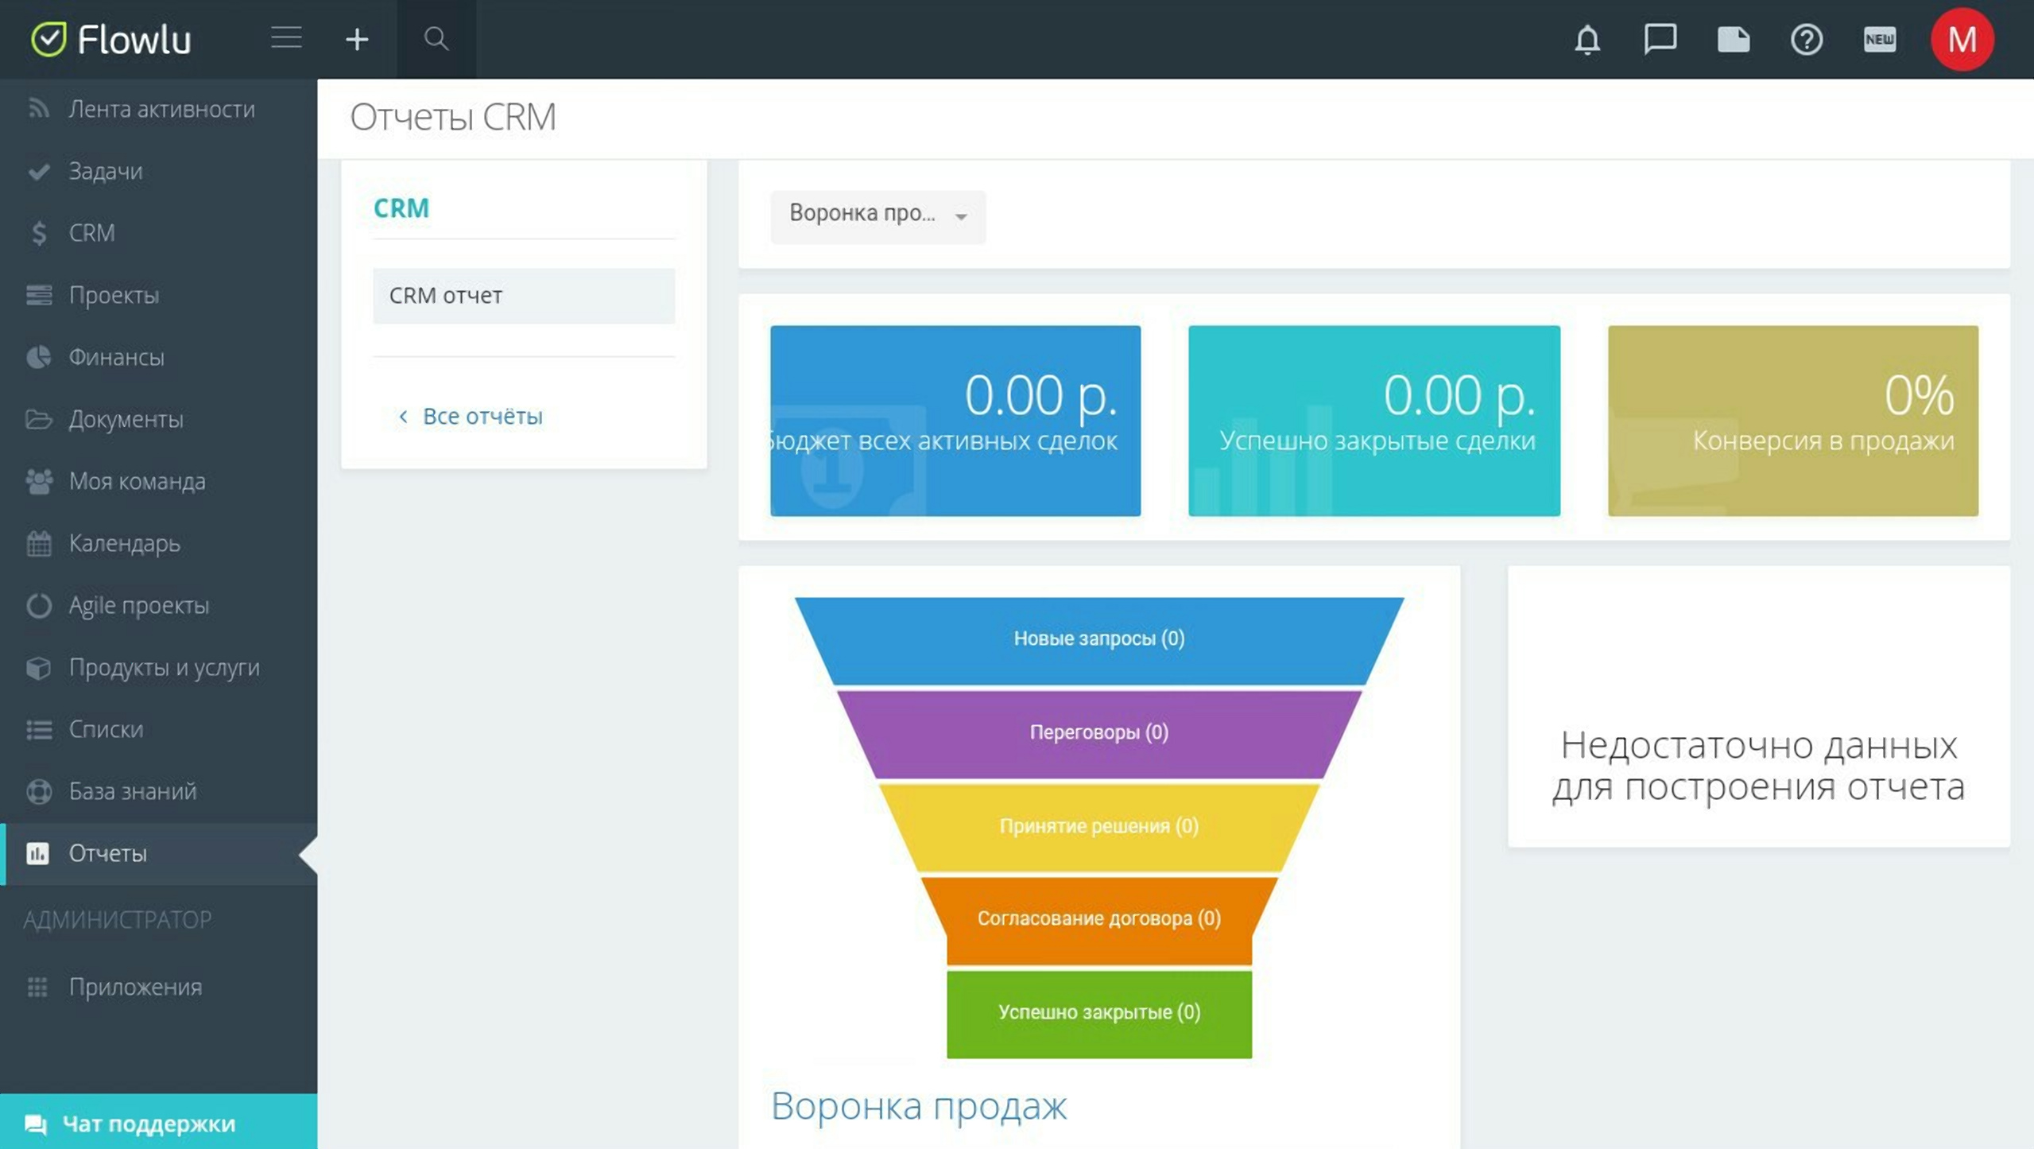
Task: Select CRM отчет item
Action: [x=524, y=295]
